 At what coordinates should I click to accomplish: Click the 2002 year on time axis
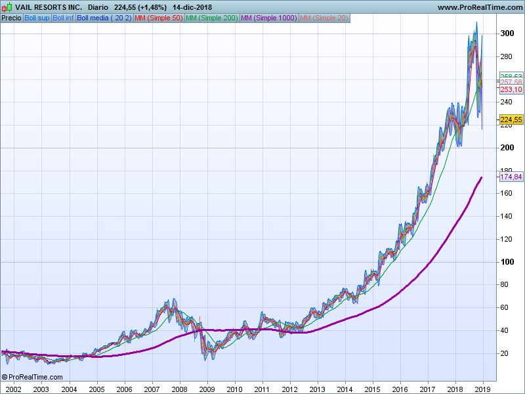tap(14, 389)
